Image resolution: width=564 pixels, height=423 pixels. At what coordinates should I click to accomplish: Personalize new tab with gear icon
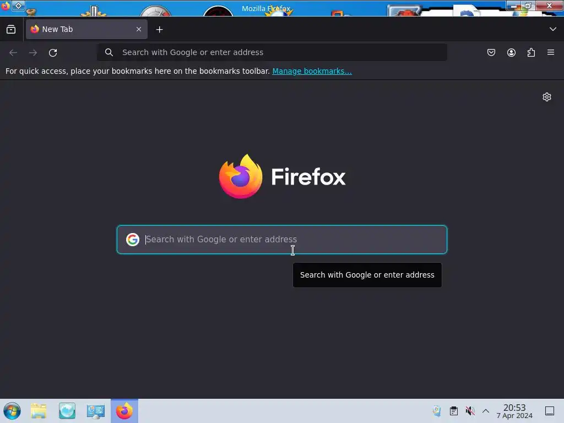coord(547,97)
